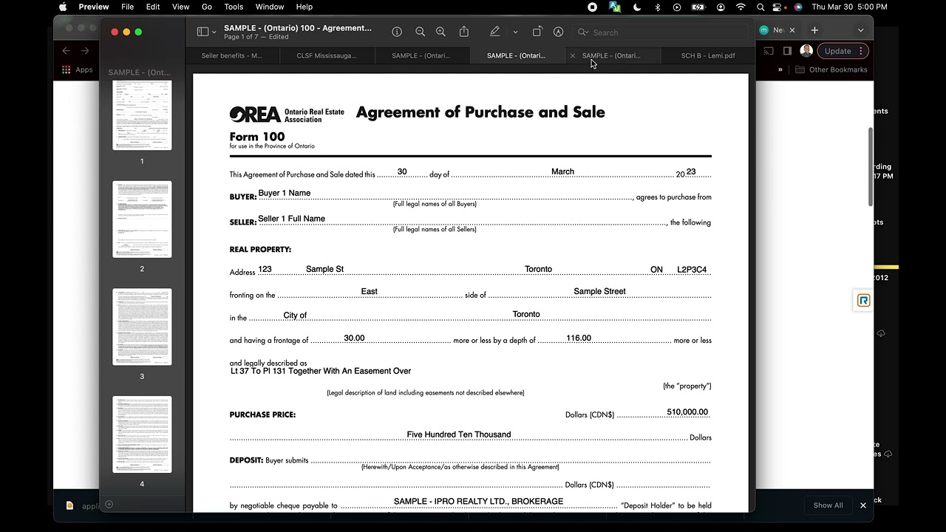Open the search options magnifier dropdown
Viewport: 946px width, 532px height.
[583, 33]
